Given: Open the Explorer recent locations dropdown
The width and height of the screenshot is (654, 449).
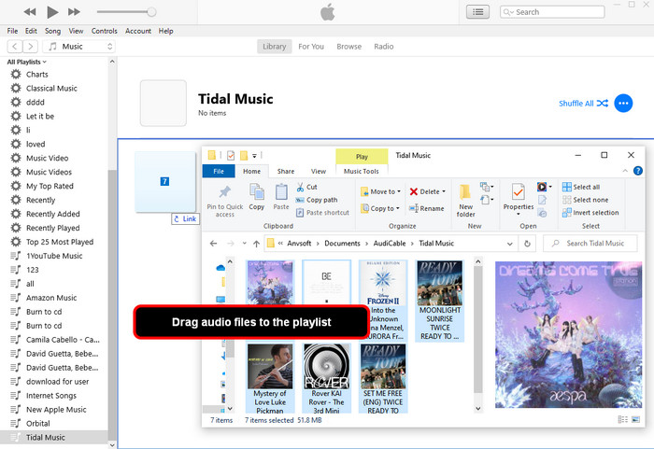Looking at the screenshot, I should [x=245, y=244].
